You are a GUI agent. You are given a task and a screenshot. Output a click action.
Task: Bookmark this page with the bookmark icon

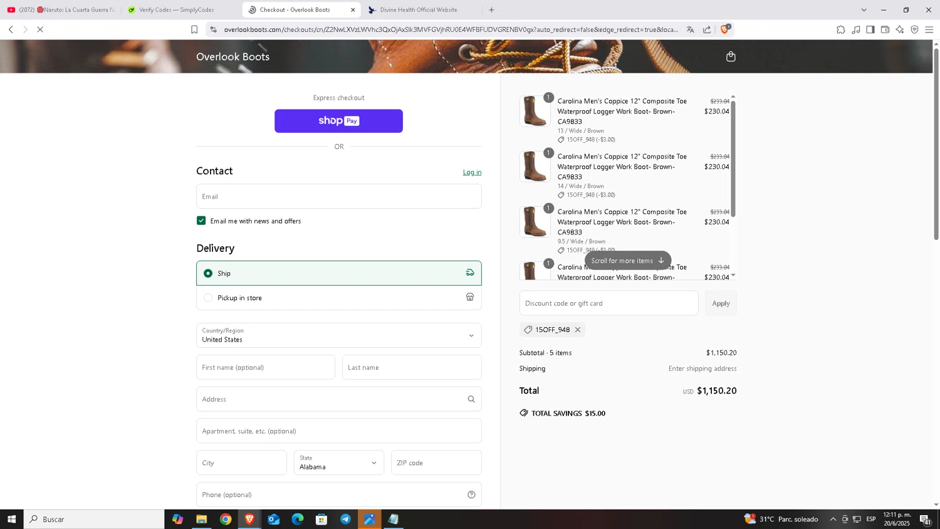[x=194, y=29]
